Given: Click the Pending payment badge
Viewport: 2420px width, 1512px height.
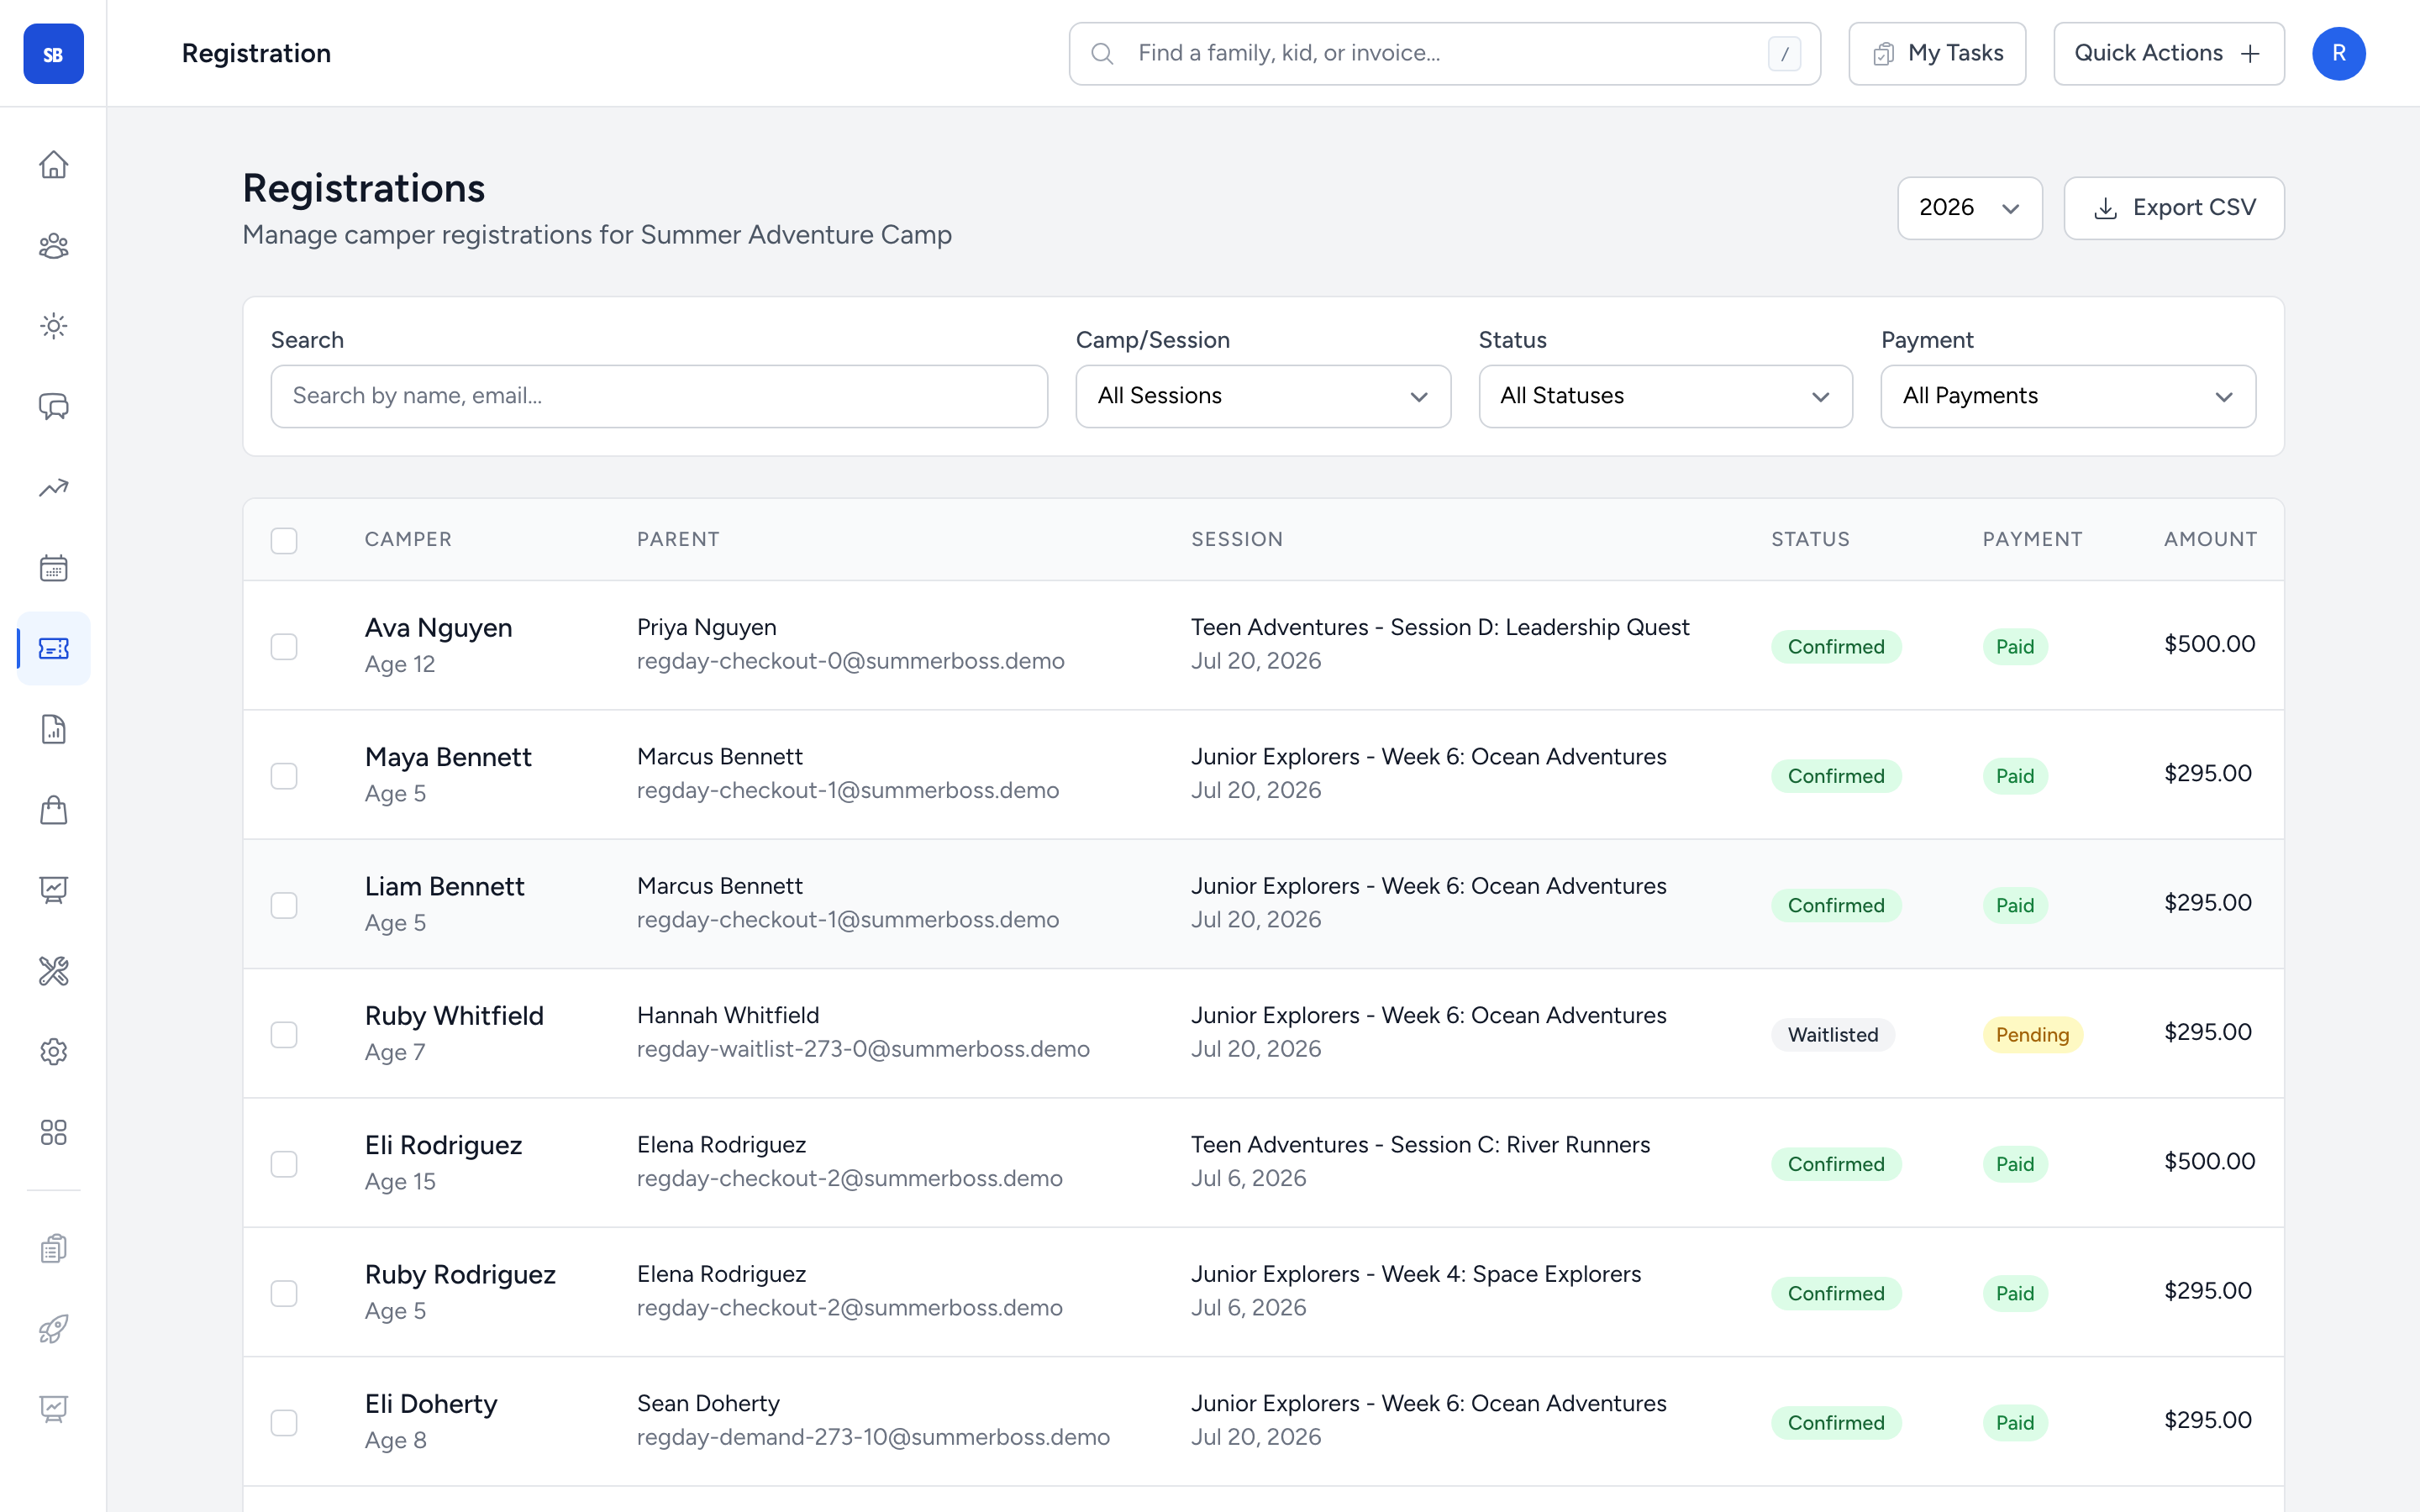Looking at the screenshot, I should 2032,1035.
